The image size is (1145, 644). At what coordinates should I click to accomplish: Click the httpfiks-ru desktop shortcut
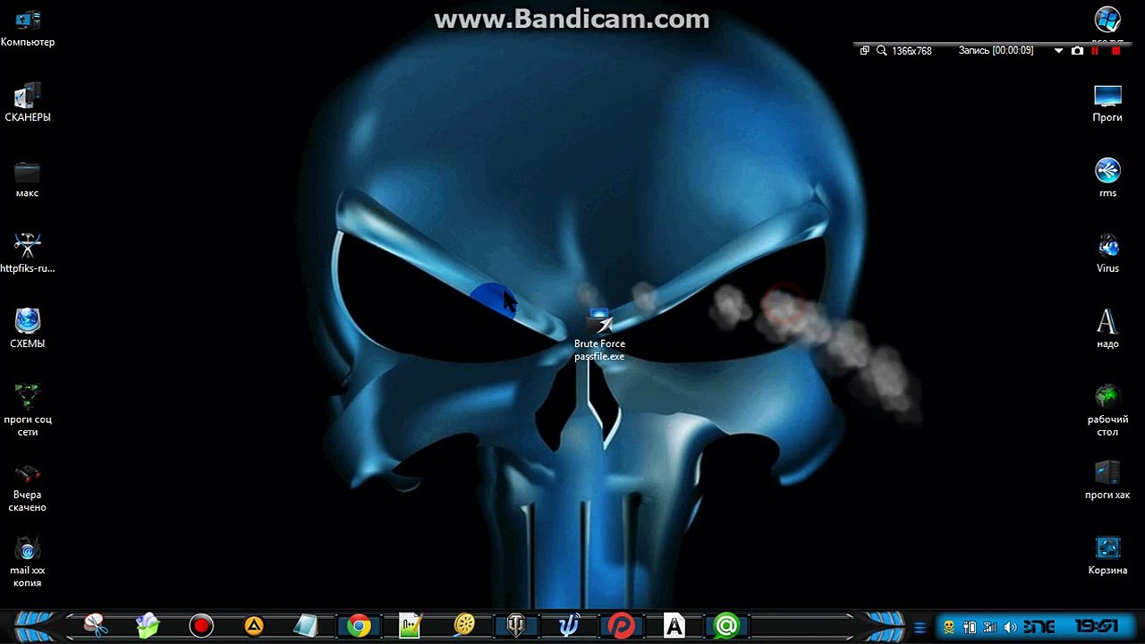pyautogui.click(x=27, y=253)
